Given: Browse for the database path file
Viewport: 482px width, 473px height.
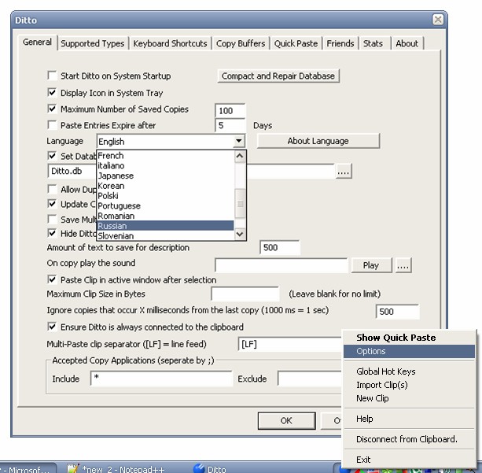Looking at the screenshot, I should [x=344, y=171].
